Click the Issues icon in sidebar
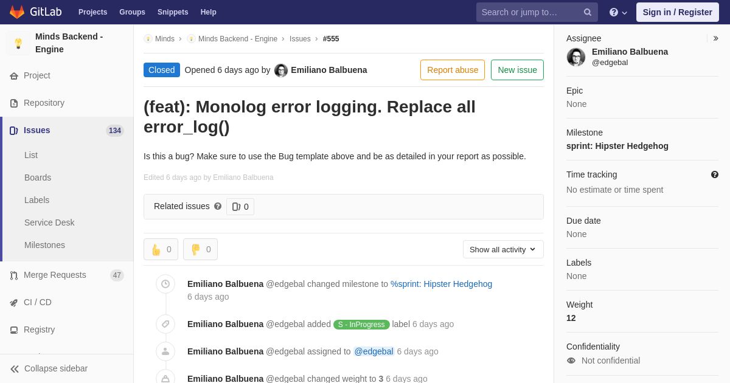The width and height of the screenshot is (730, 383). pyautogui.click(x=14, y=131)
